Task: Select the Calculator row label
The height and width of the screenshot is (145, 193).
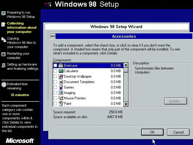Action: (x=71, y=71)
